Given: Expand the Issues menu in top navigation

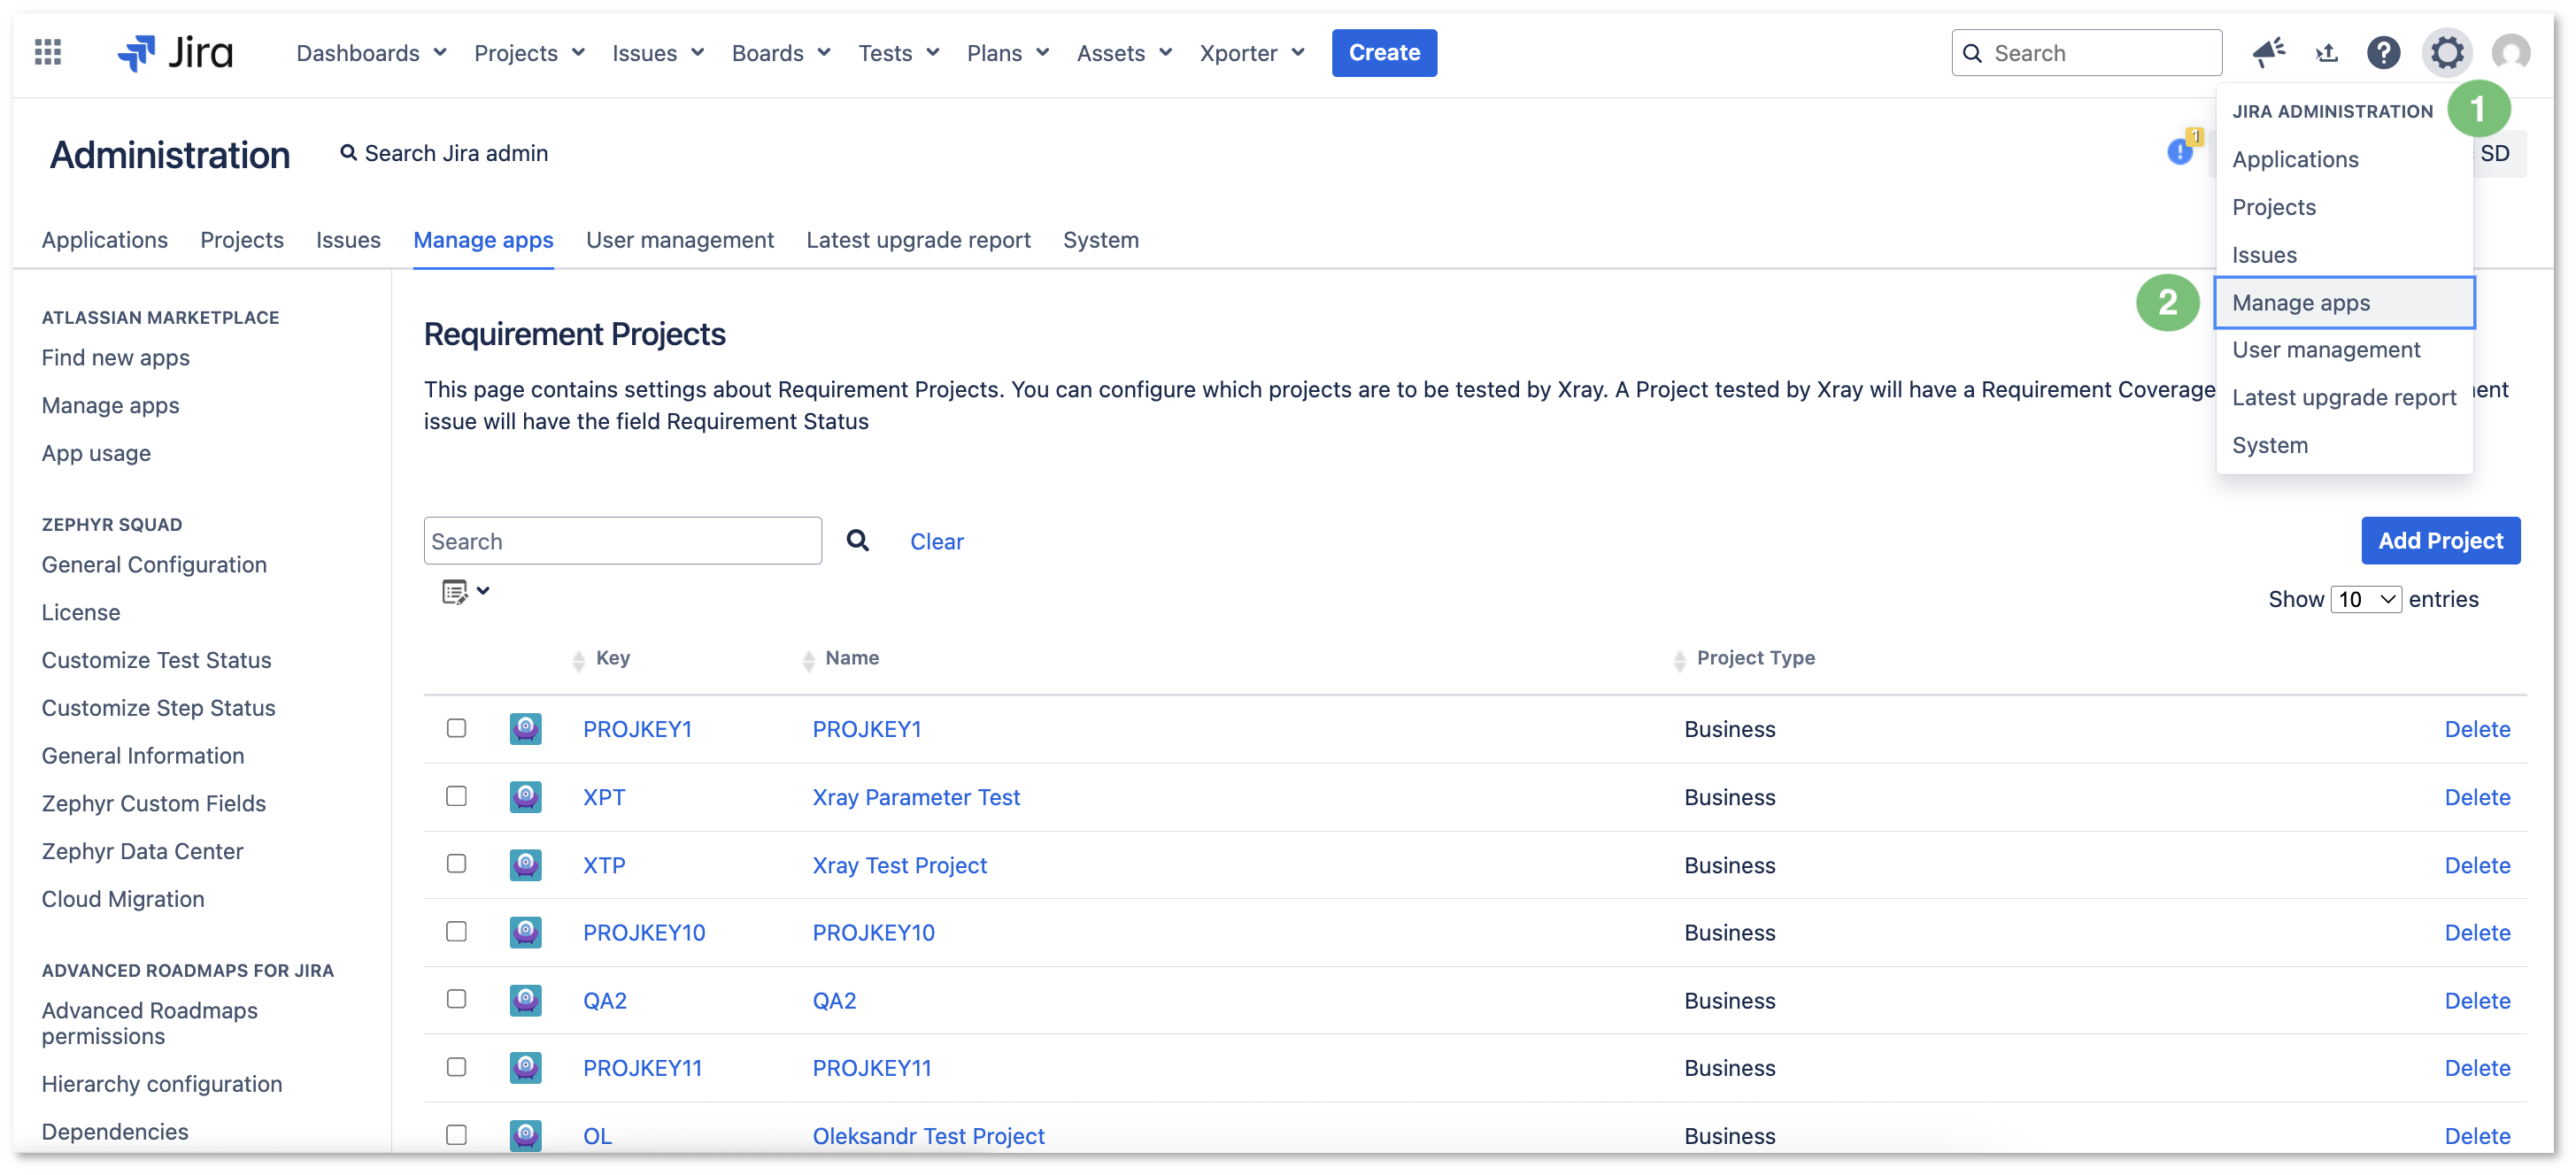Looking at the screenshot, I should pos(658,53).
